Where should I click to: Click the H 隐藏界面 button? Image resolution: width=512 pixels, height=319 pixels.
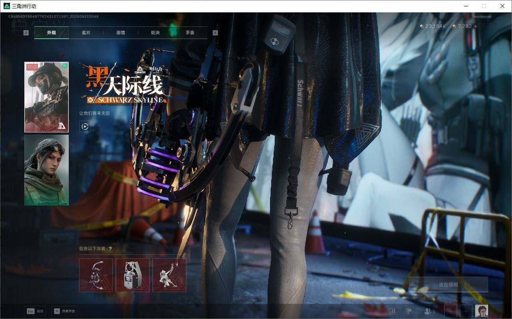(x=64, y=311)
